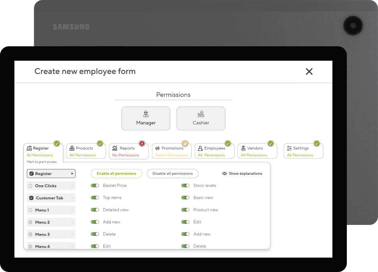The image size is (378, 272).
Task: Uncheck the Customer Tab checkbox
Action: coord(31,198)
